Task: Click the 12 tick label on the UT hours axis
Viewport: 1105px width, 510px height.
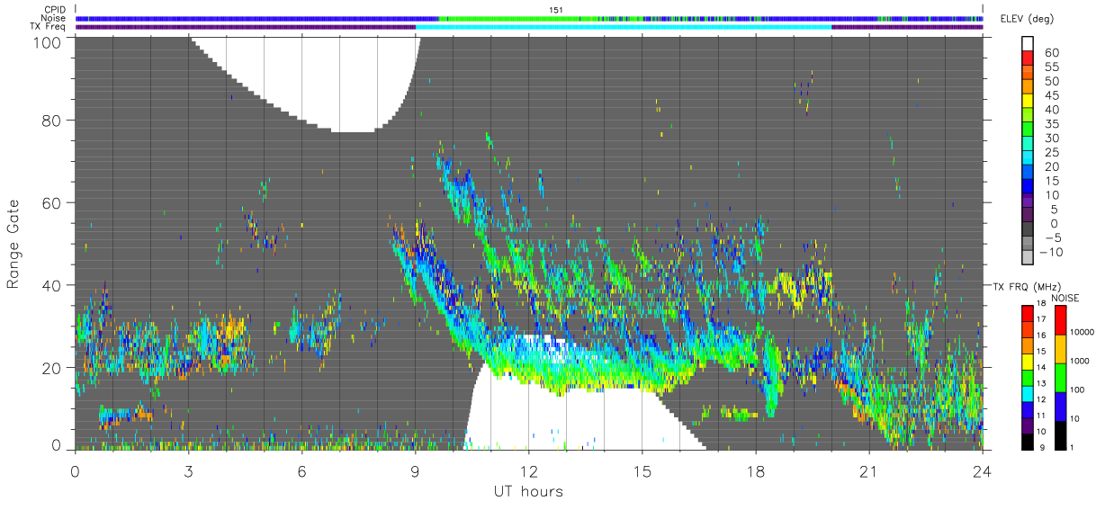Action: pyautogui.click(x=528, y=471)
